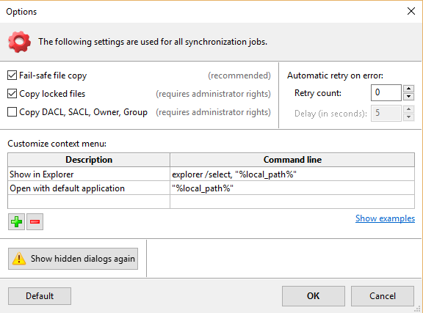
Task: Click Delay seconds down arrow
Action: [409, 117]
